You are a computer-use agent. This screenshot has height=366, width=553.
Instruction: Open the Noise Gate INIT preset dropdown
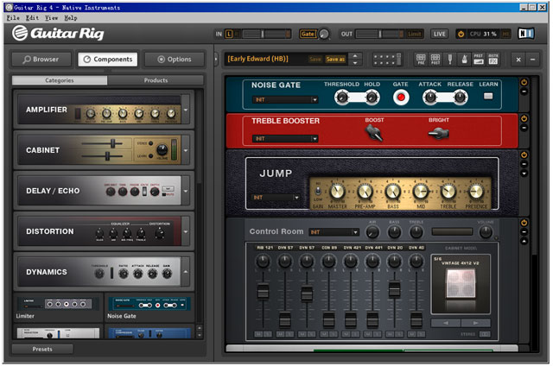(285, 99)
